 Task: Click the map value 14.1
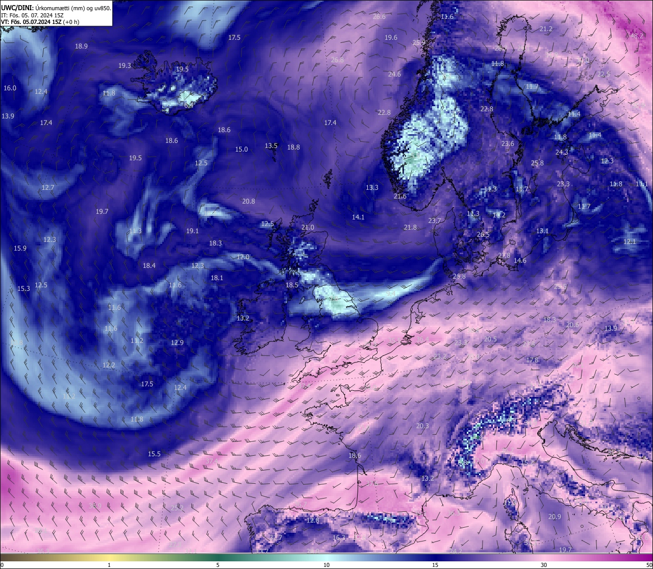pyautogui.click(x=358, y=217)
